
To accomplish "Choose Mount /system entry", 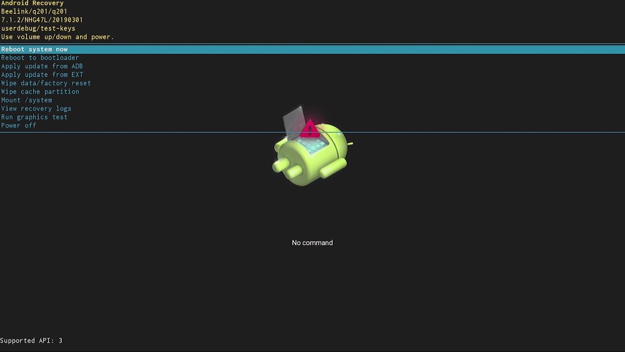I will (x=26, y=100).
